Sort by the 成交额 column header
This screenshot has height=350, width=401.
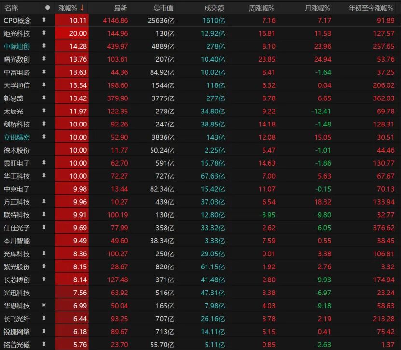tap(214, 8)
